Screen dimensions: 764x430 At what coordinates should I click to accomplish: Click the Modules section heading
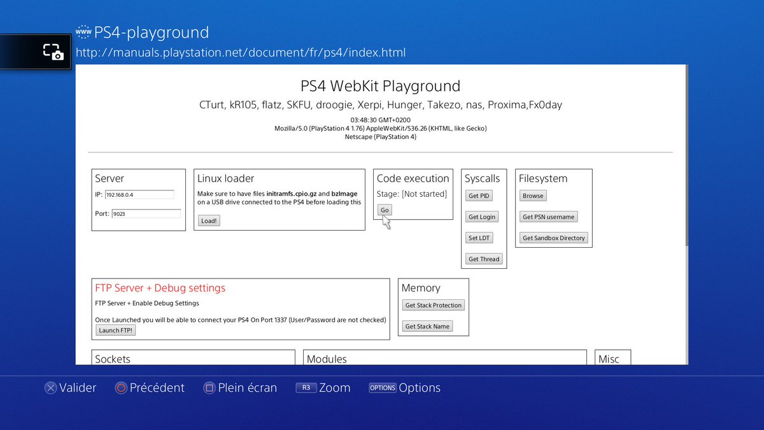327,359
